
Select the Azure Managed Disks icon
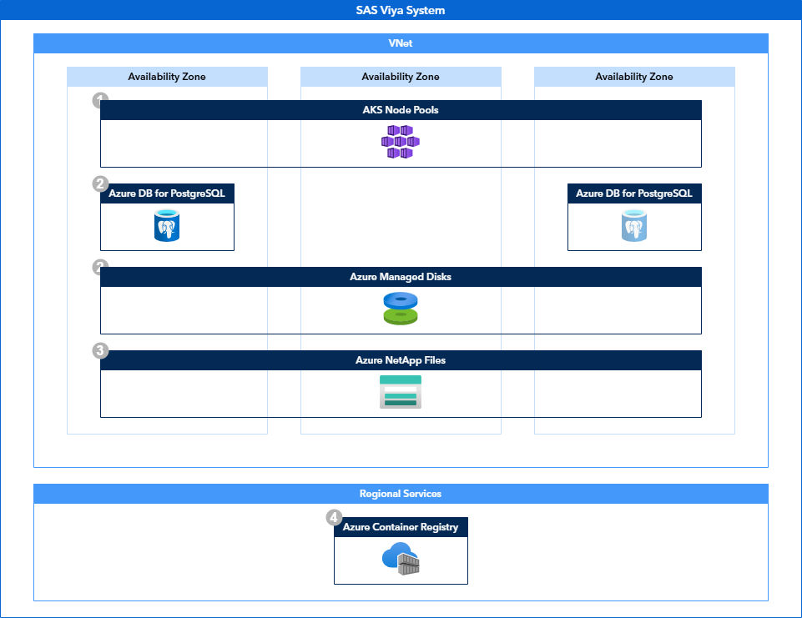tap(401, 309)
